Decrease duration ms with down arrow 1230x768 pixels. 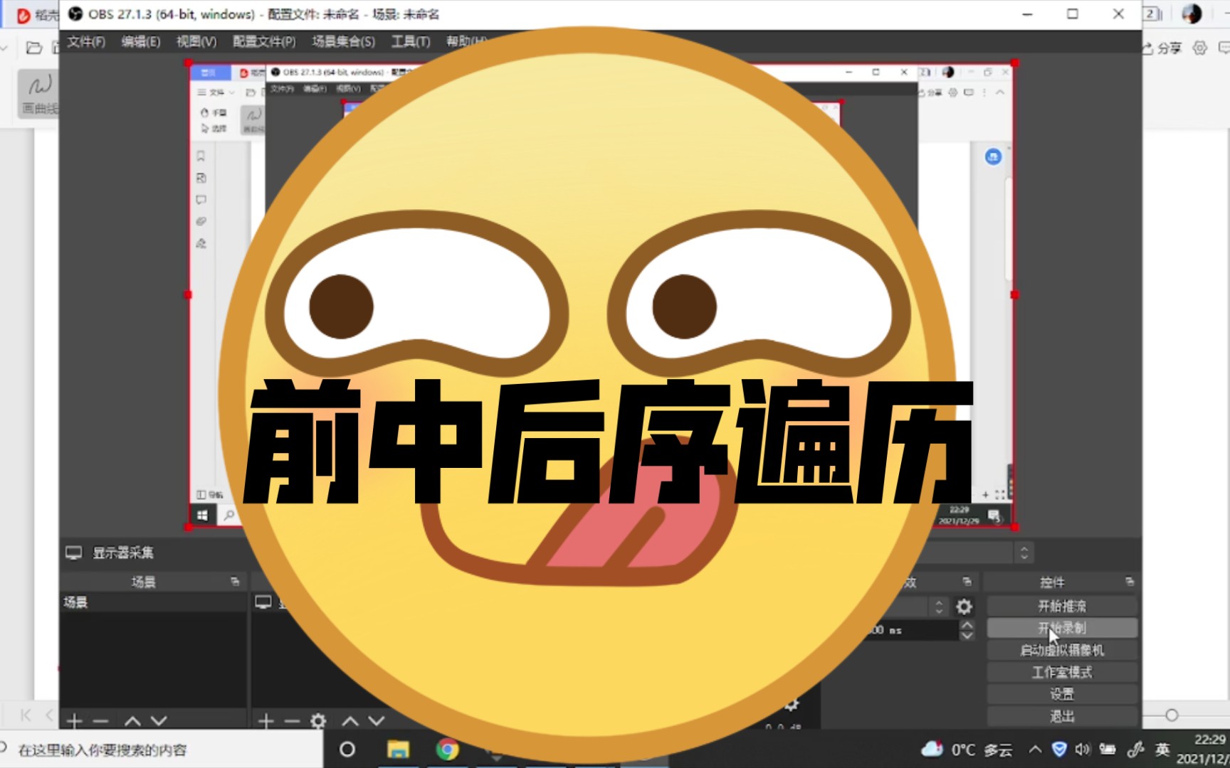click(x=967, y=635)
